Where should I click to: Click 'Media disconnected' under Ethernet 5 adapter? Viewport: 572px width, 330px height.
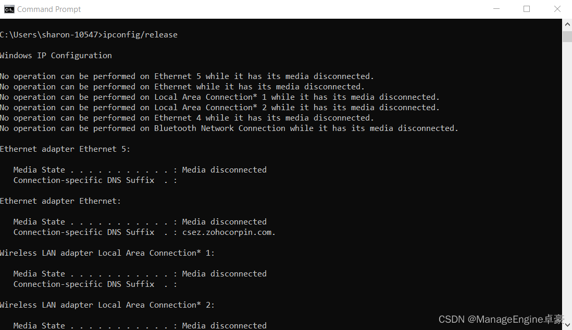[225, 170]
